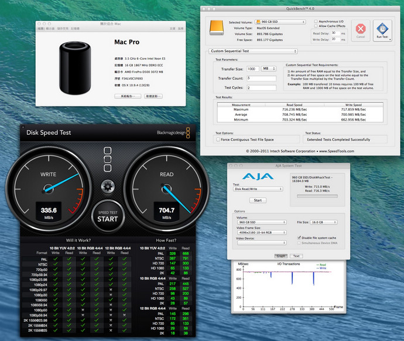
Task: Click the 2K 1556@25 checkmark under 10 Bit YUV Write
Action: [56, 330]
